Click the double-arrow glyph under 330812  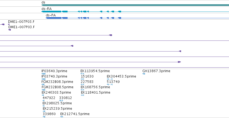[61, 101]
